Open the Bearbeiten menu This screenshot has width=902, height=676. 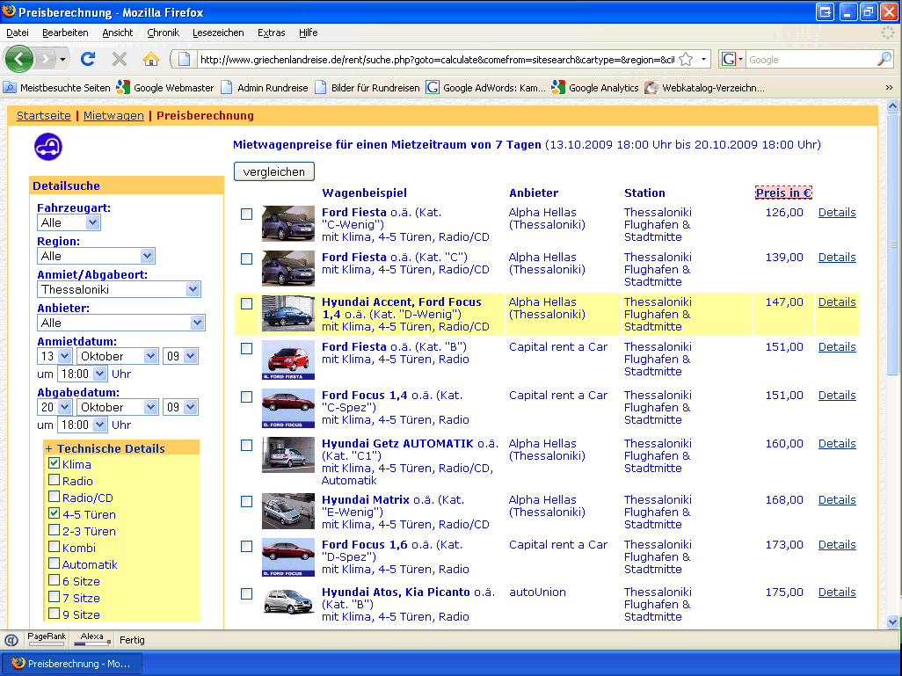click(65, 33)
